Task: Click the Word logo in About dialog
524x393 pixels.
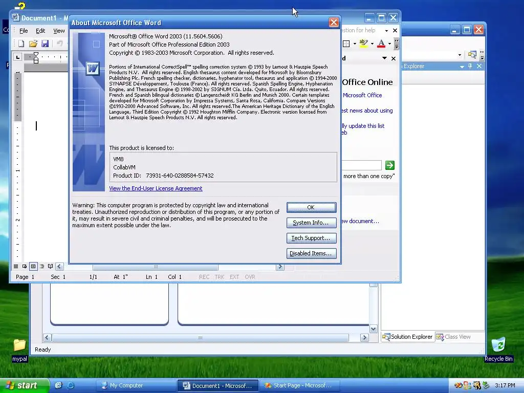Action: [x=92, y=69]
